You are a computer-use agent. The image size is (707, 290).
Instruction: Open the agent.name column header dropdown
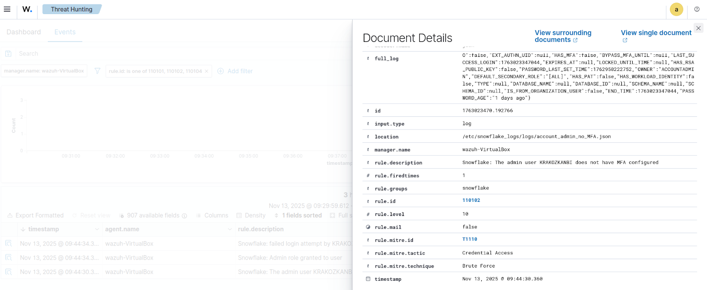click(x=230, y=229)
